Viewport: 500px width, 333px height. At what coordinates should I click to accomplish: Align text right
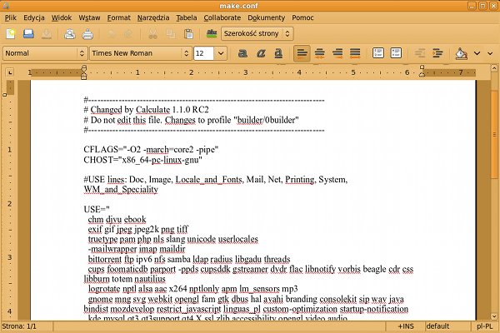click(337, 53)
